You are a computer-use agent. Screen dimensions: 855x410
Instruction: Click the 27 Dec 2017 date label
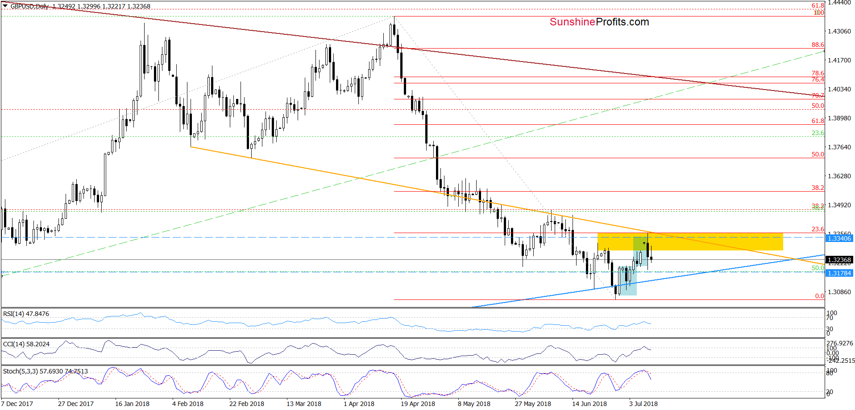76,404
